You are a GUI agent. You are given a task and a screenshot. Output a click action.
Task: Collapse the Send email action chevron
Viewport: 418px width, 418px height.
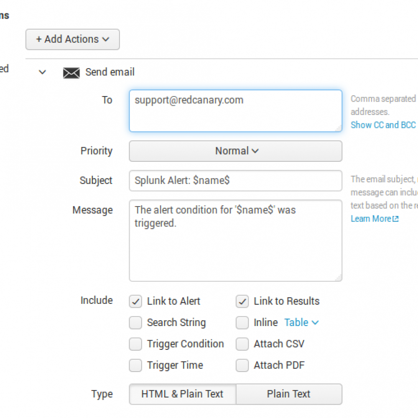42,72
